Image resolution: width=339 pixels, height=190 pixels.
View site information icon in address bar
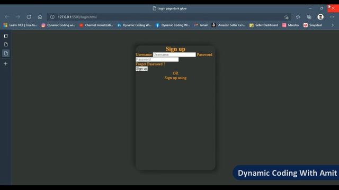(52, 17)
